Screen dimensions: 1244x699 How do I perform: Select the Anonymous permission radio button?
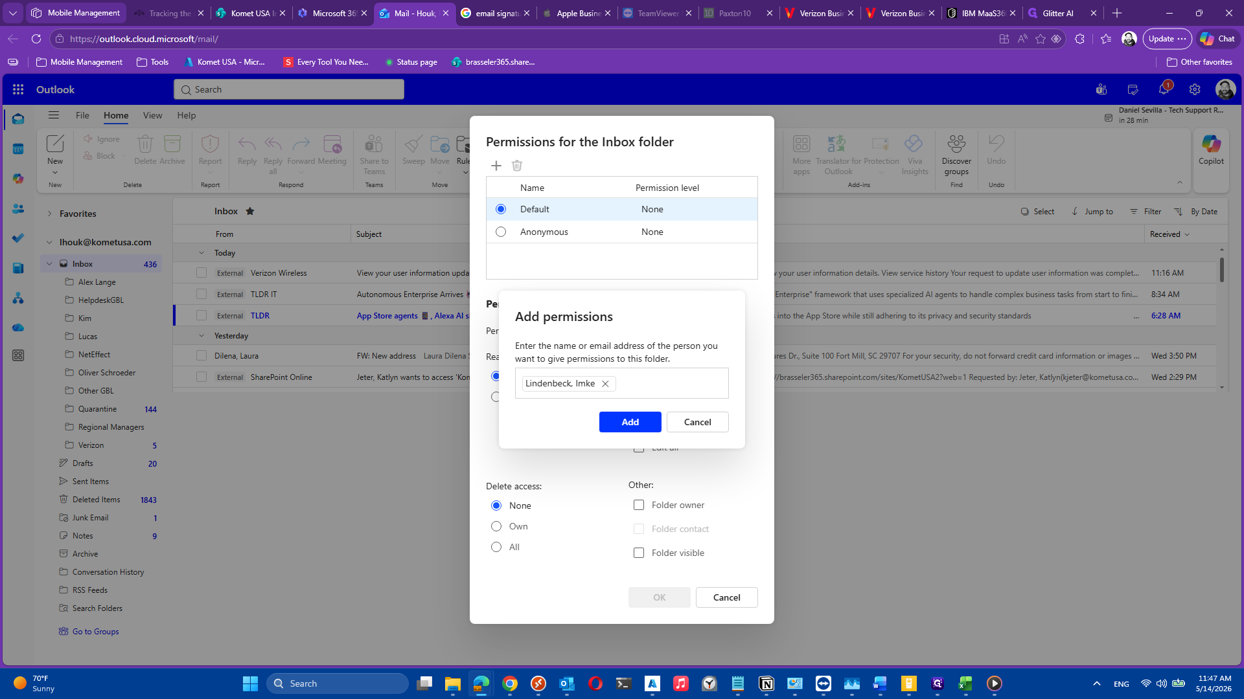[501, 232]
